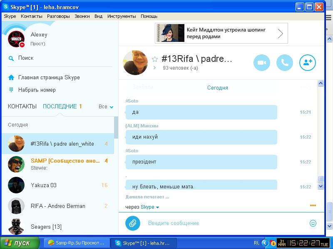
Task: Open Набрать номер dial pad
Action: pos(37,90)
